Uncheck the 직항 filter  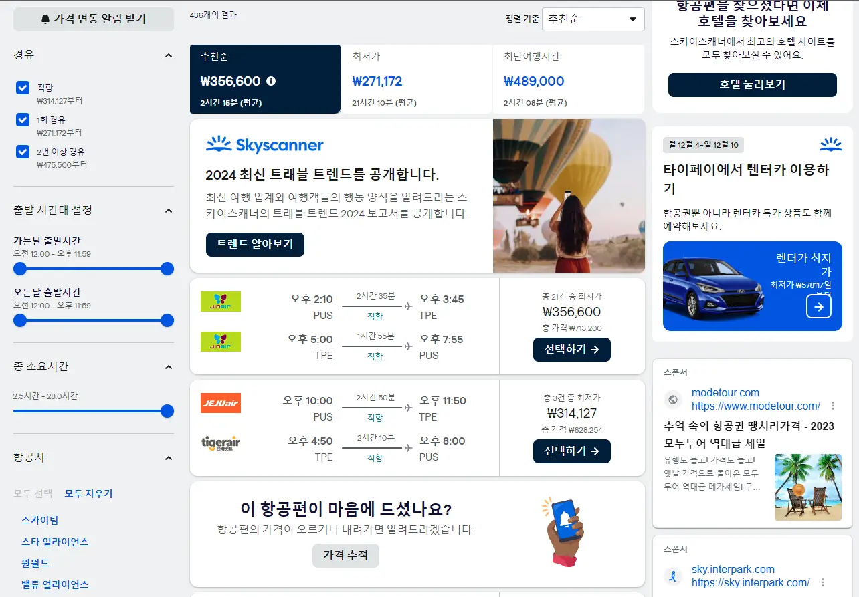coord(22,87)
